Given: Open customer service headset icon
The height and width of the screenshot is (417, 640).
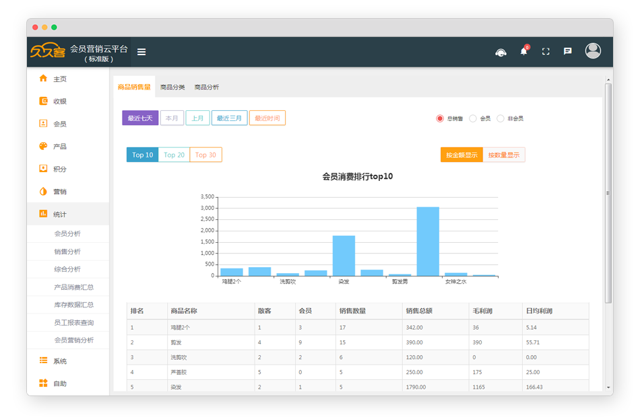Looking at the screenshot, I should point(501,52).
